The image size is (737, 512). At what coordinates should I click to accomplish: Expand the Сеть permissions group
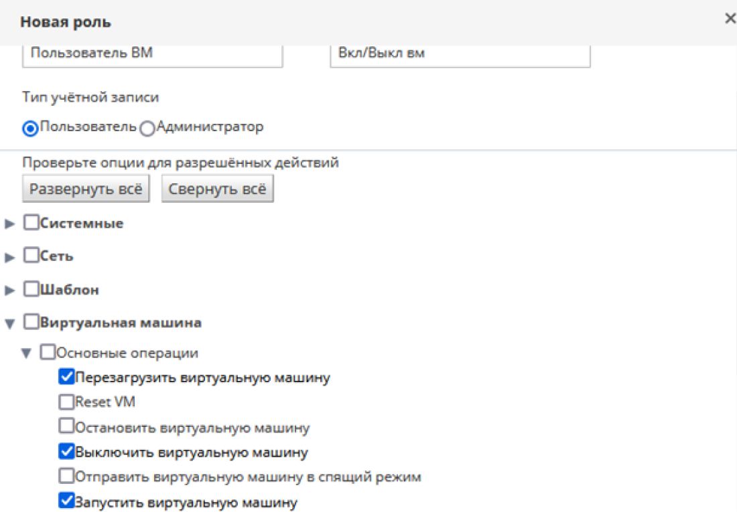pos(10,257)
